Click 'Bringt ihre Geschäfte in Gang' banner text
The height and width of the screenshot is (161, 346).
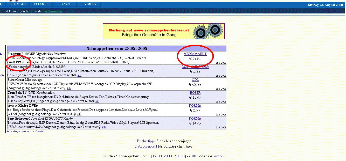[149, 35]
